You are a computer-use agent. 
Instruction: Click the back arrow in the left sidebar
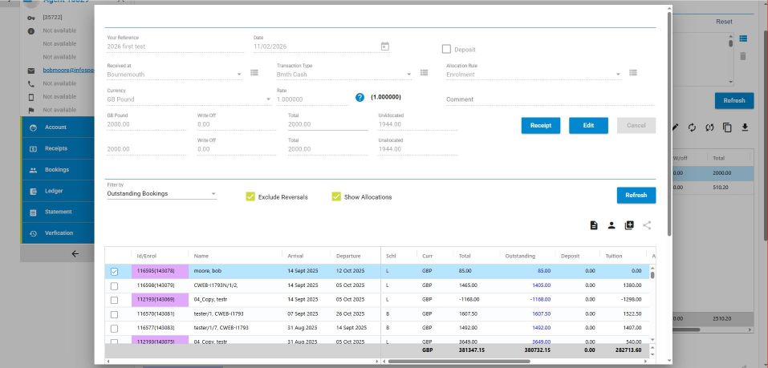click(75, 253)
